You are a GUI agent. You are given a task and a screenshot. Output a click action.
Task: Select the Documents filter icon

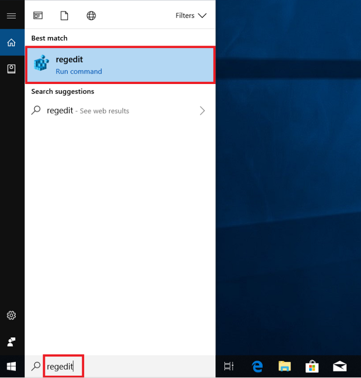64,15
